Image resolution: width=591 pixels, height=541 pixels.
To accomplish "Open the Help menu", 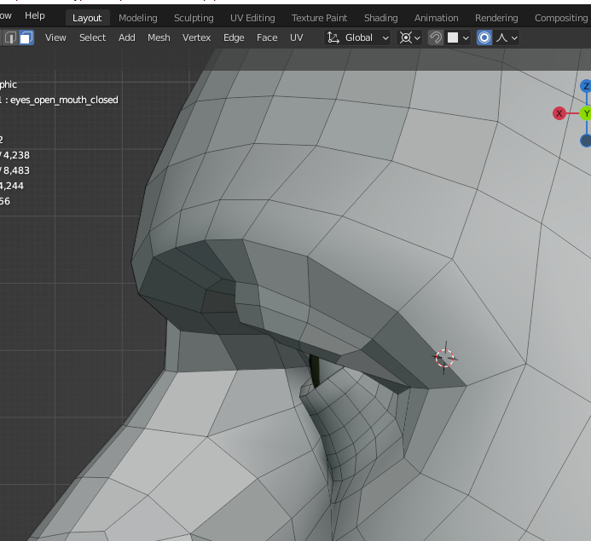I will [x=35, y=16].
